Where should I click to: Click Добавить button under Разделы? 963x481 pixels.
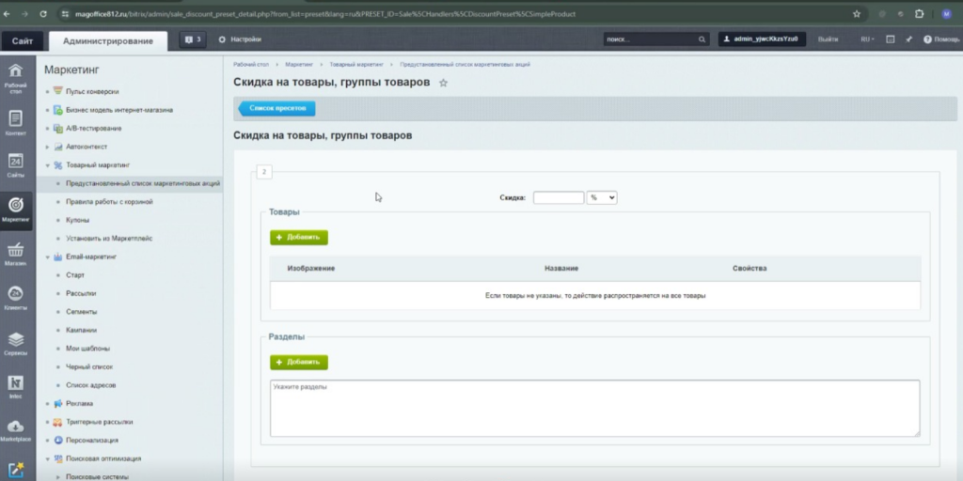point(299,362)
